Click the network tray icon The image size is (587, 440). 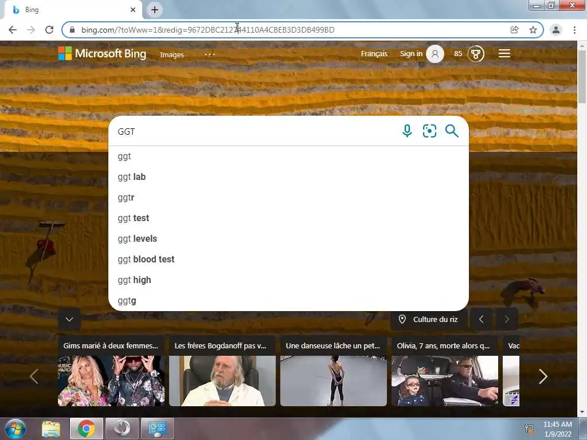[529, 429]
